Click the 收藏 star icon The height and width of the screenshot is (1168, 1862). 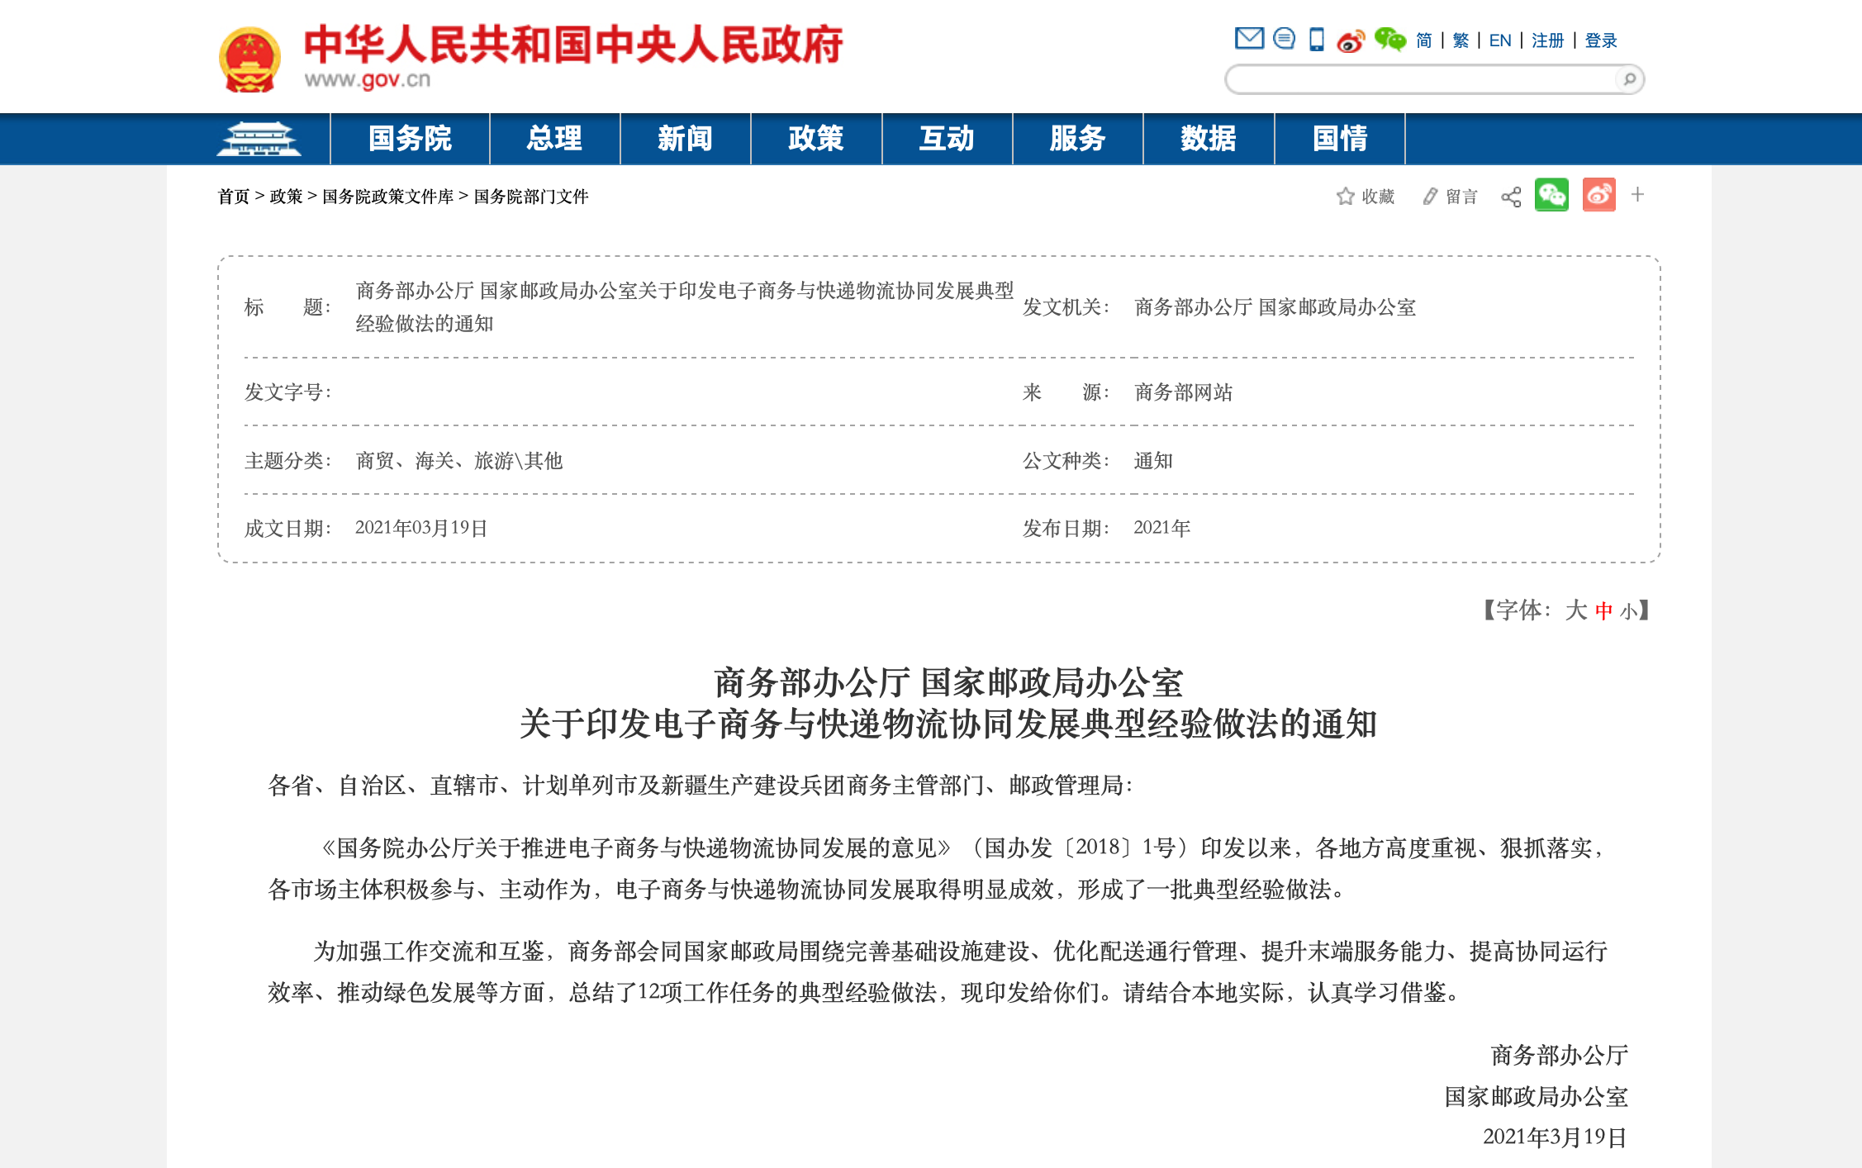pyautogui.click(x=1345, y=196)
